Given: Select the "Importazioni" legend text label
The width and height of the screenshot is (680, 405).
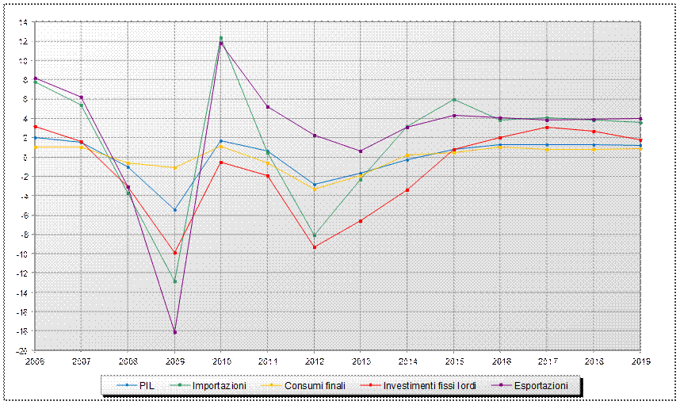Looking at the screenshot, I should pos(221,385).
